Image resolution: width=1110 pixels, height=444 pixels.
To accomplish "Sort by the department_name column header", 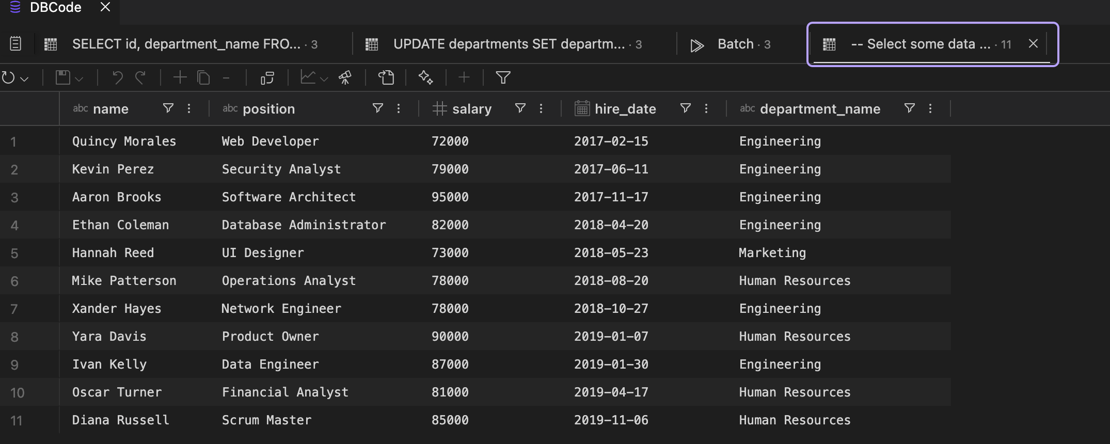I will click(820, 109).
